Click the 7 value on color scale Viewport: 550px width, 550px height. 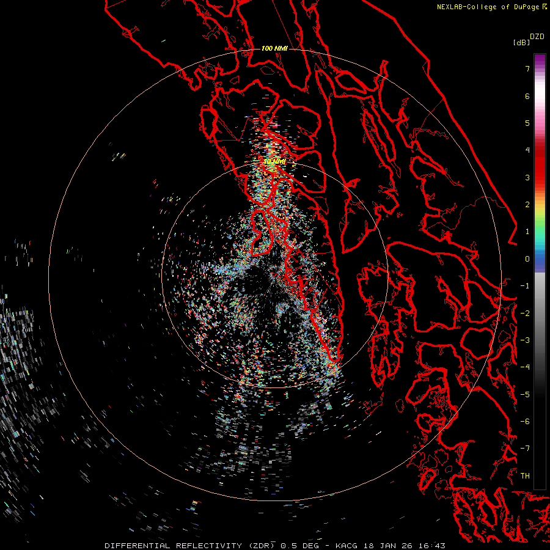[527, 68]
